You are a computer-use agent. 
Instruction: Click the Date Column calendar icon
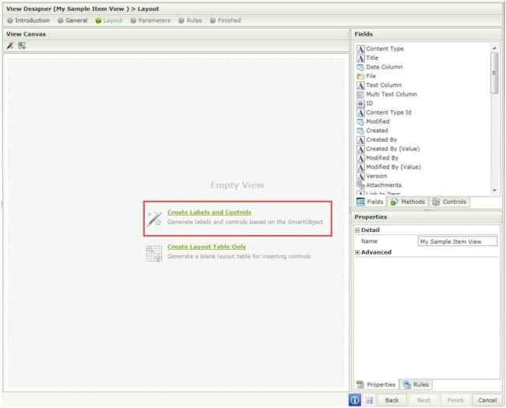(360, 67)
